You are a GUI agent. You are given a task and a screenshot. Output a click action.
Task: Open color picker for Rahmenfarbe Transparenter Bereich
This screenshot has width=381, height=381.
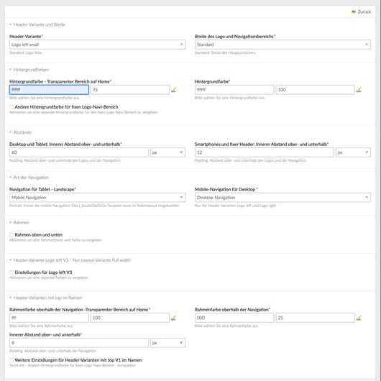173,318
